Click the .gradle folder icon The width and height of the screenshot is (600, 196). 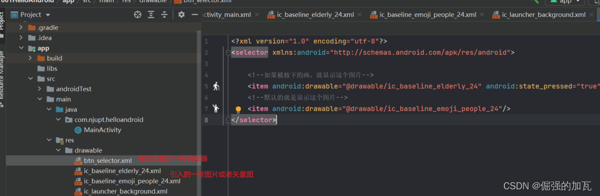pos(32,28)
